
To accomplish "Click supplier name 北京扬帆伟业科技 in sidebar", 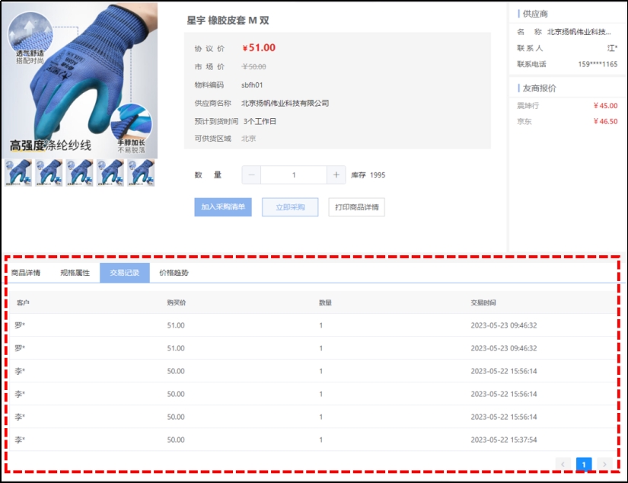I will click(x=579, y=32).
